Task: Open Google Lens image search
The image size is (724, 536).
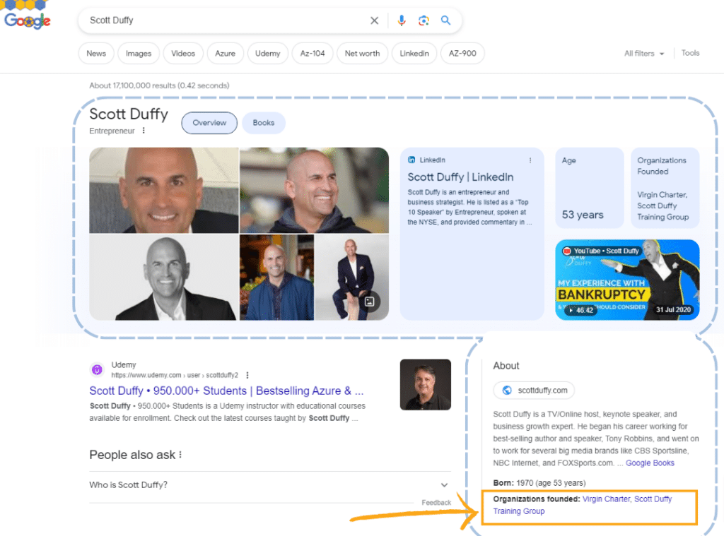Action: pyautogui.click(x=424, y=20)
